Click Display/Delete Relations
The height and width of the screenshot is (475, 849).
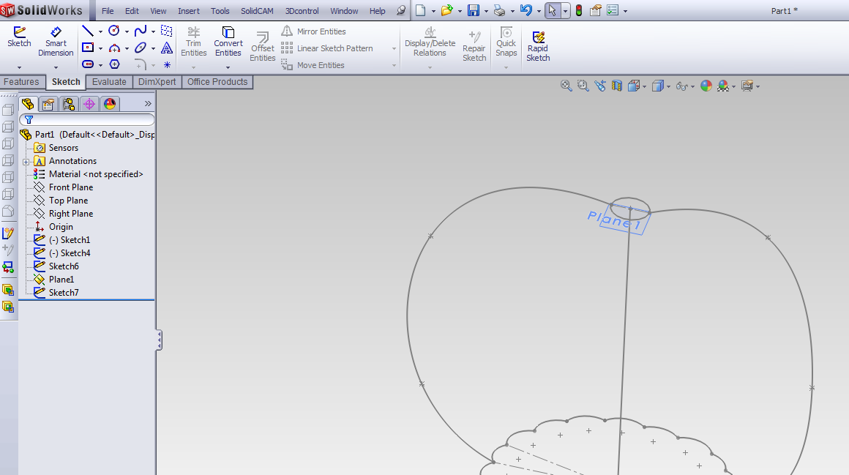point(430,41)
